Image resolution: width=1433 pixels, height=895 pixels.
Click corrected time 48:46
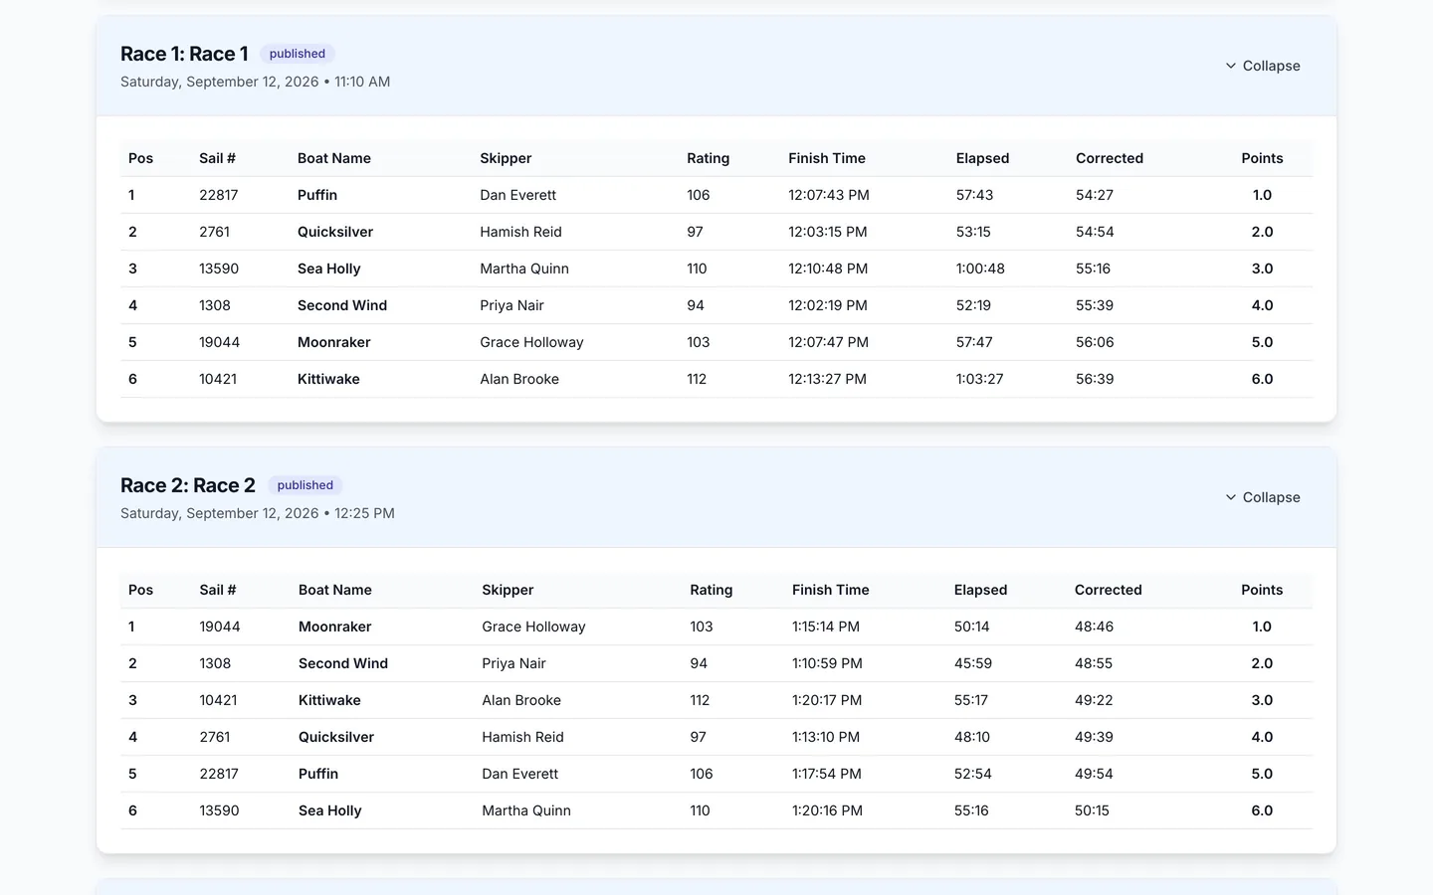pos(1094,626)
